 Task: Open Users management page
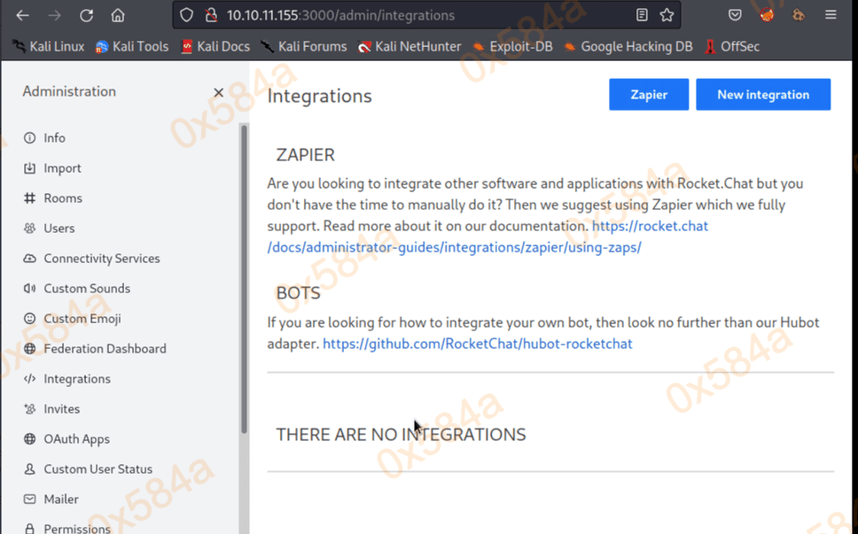(x=59, y=228)
